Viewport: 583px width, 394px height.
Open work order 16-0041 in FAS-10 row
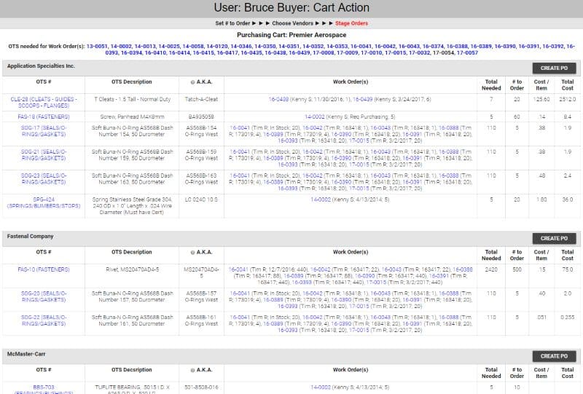(x=238, y=269)
